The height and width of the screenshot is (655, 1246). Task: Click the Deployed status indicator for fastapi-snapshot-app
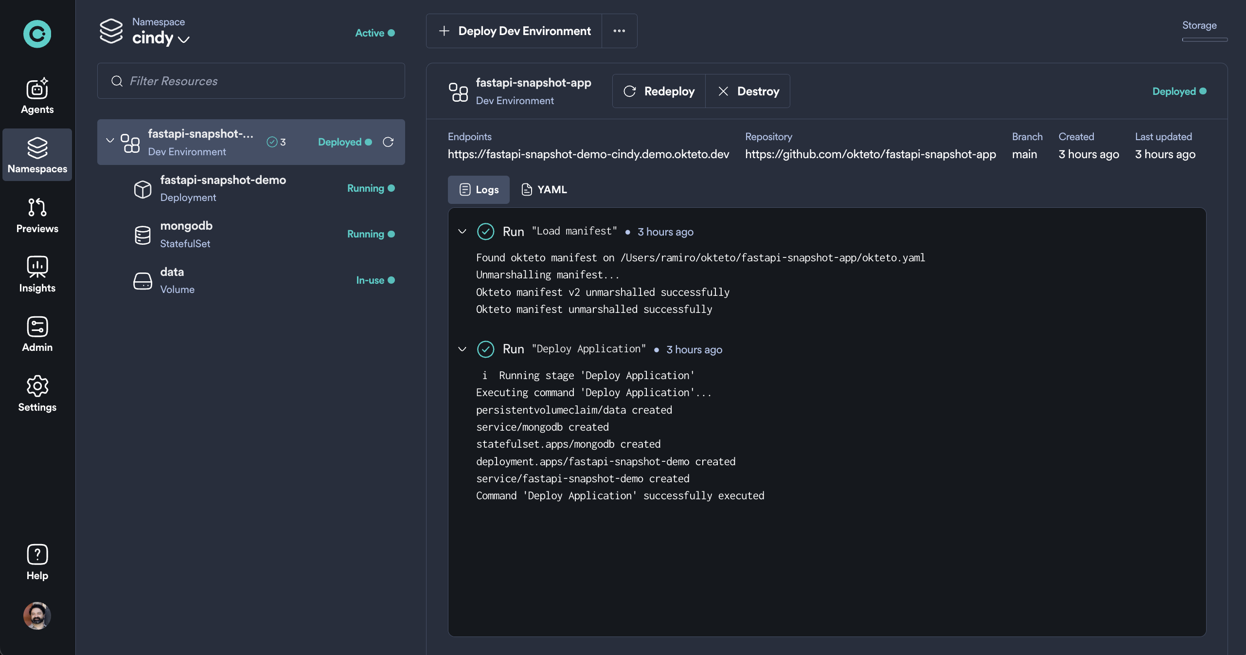[x=1179, y=91]
